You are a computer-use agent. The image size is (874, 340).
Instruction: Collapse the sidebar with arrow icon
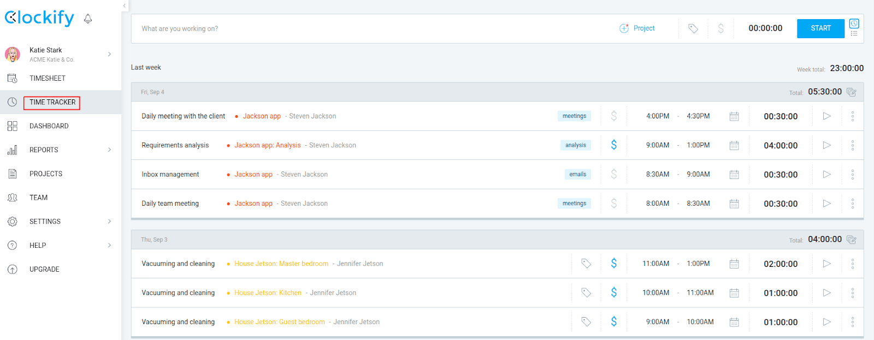pyautogui.click(x=124, y=6)
